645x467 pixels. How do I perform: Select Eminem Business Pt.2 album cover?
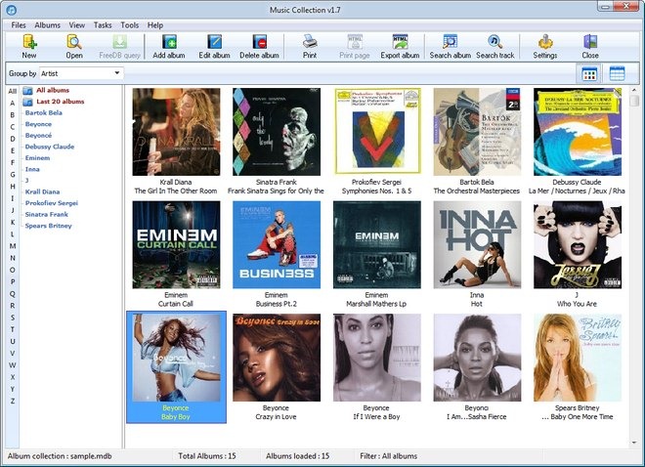point(277,244)
